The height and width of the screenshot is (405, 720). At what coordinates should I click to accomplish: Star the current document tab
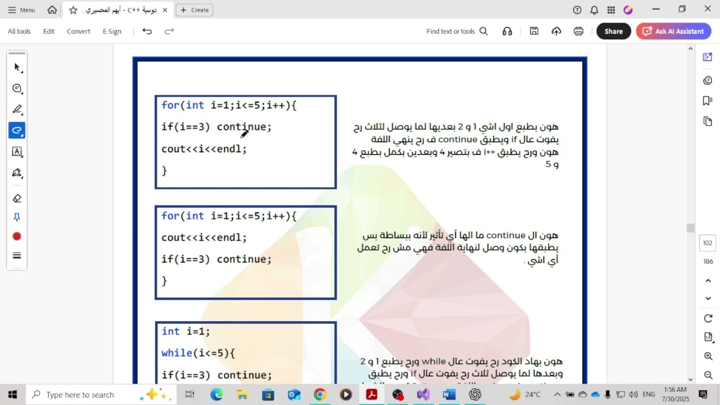pyautogui.click(x=73, y=10)
